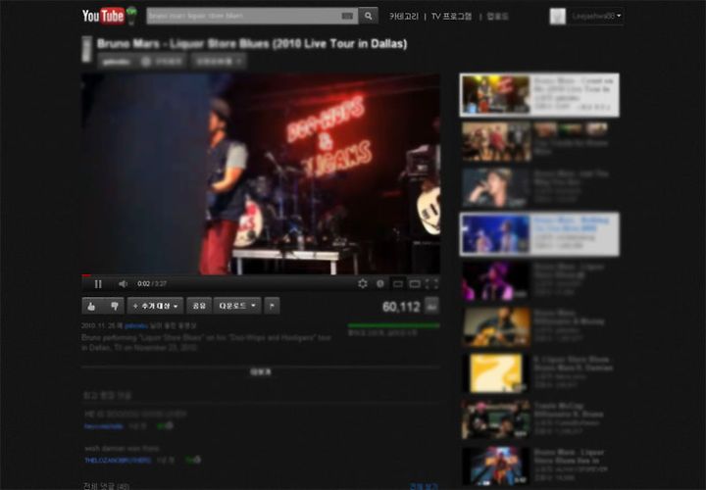Click the THELOZANOBROTHERS commenter link
This screenshot has height=490, width=706.
(118, 461)
